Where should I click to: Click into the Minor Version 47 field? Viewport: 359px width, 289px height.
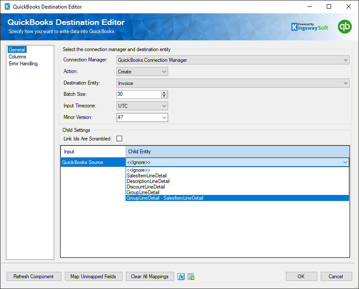point(139,117)
